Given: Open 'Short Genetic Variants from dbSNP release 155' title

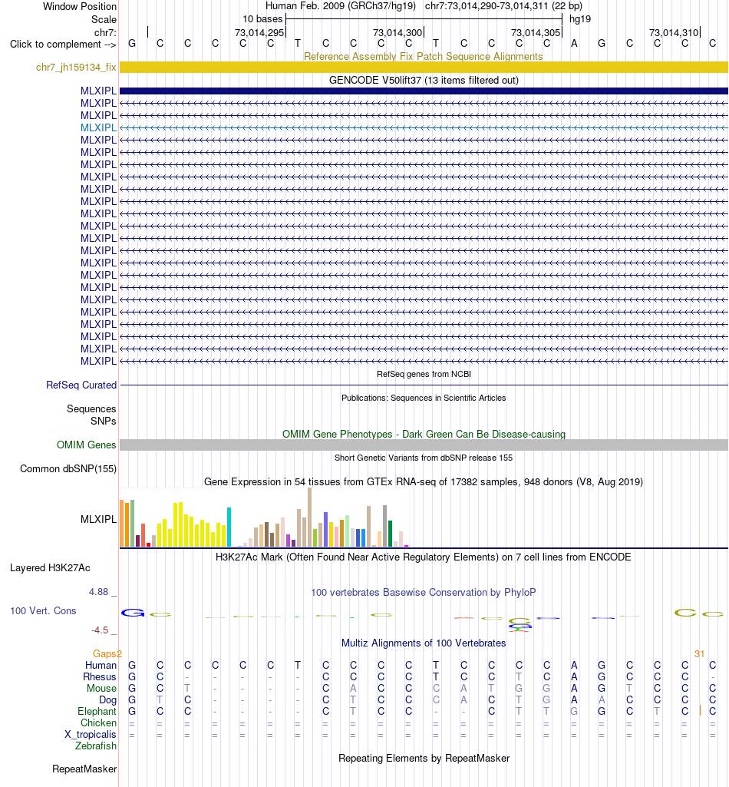Looking at the screenshot, I should 424,458.
